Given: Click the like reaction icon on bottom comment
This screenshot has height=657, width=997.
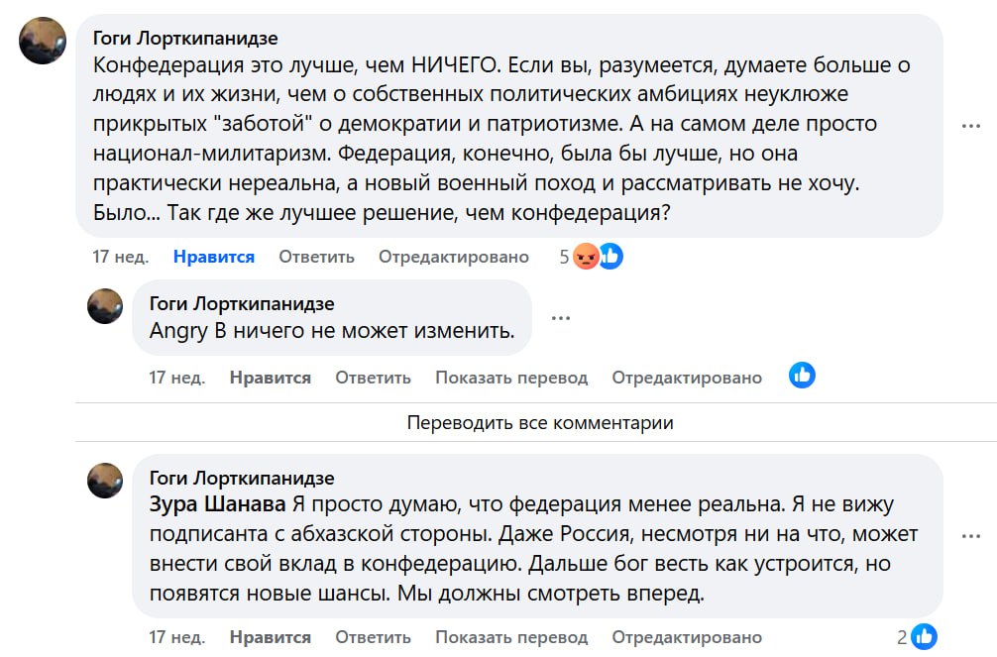Looking at the screenshot, I should click(925, 636).
